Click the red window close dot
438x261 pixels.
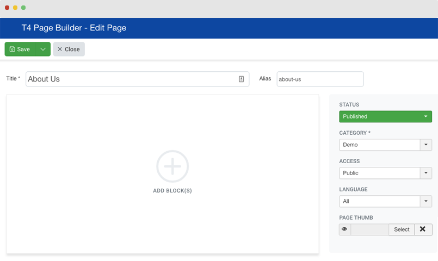(x=7, y=8)
